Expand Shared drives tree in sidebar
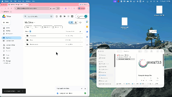 point(2,41)
